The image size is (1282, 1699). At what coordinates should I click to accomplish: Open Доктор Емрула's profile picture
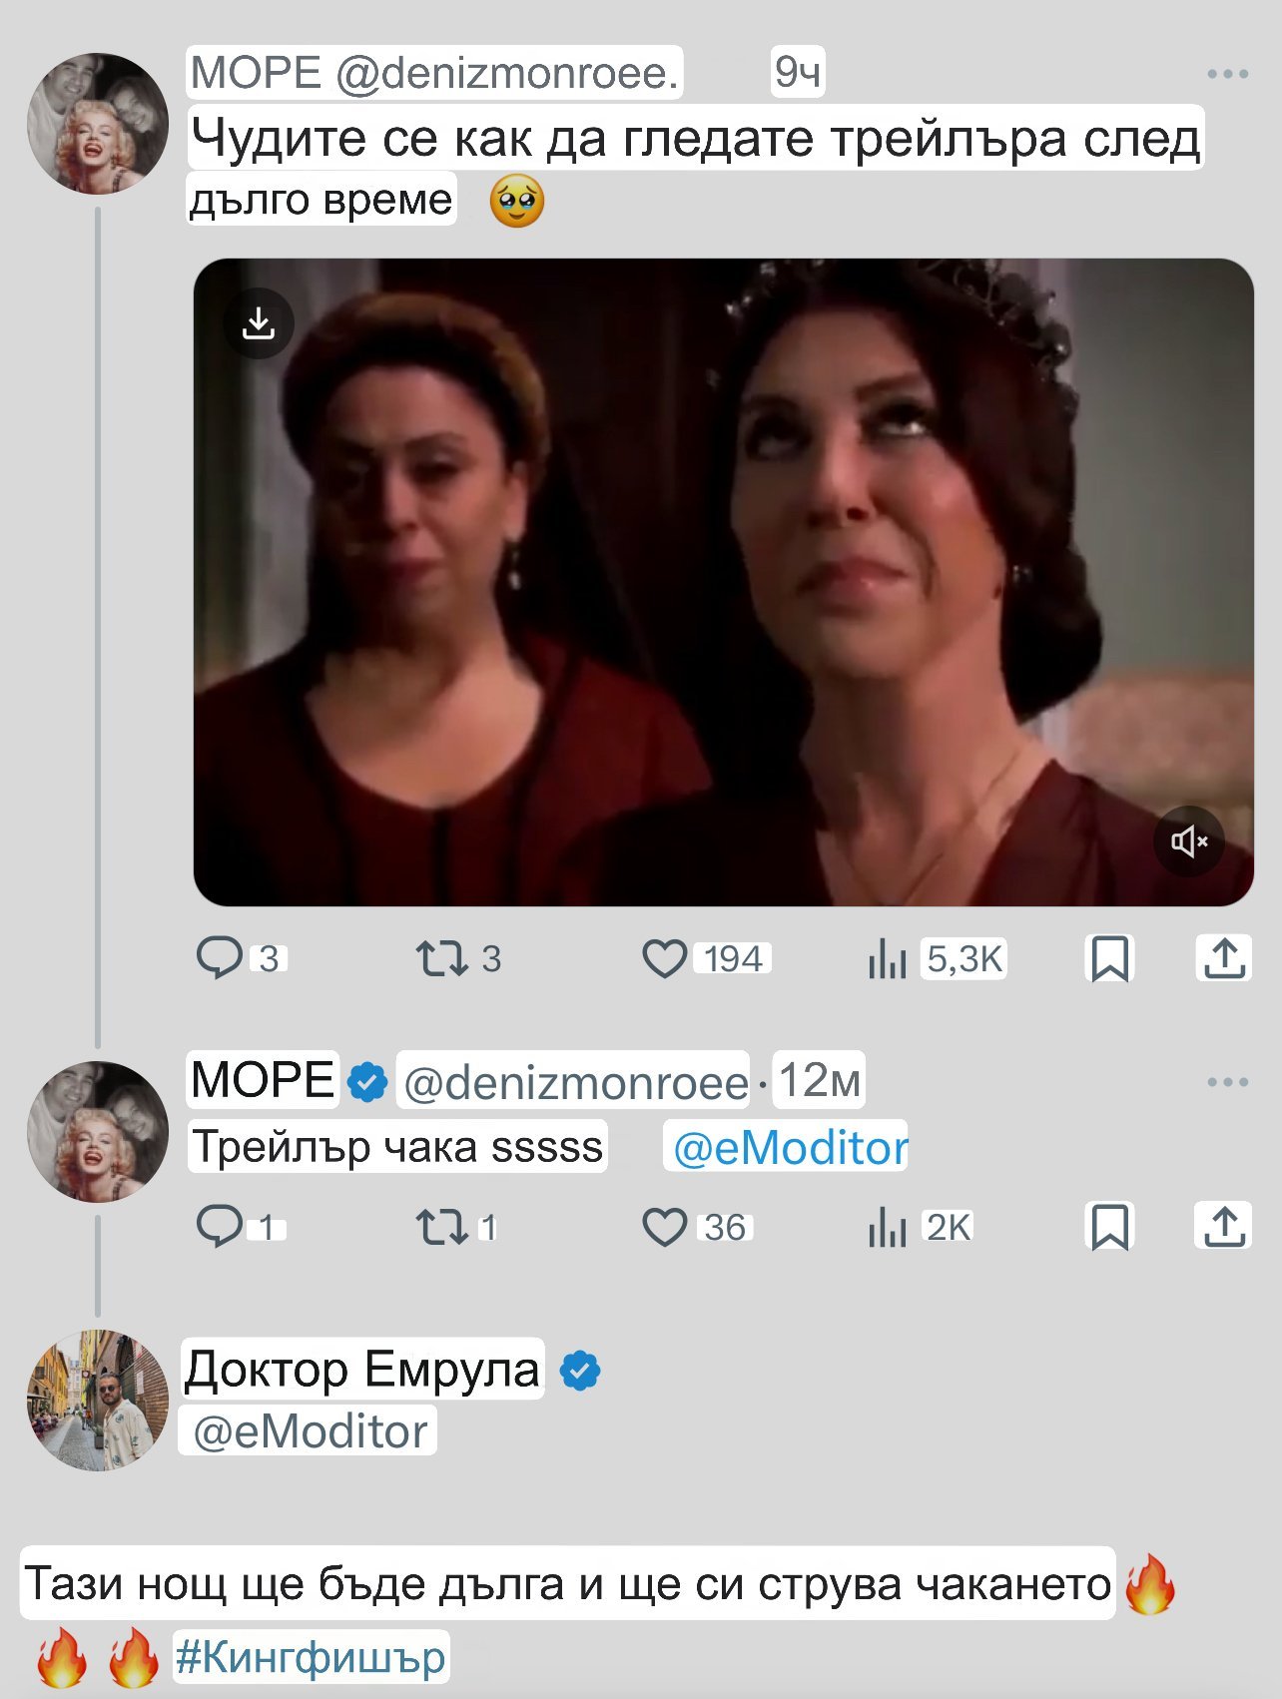(x=98, y=1400)
